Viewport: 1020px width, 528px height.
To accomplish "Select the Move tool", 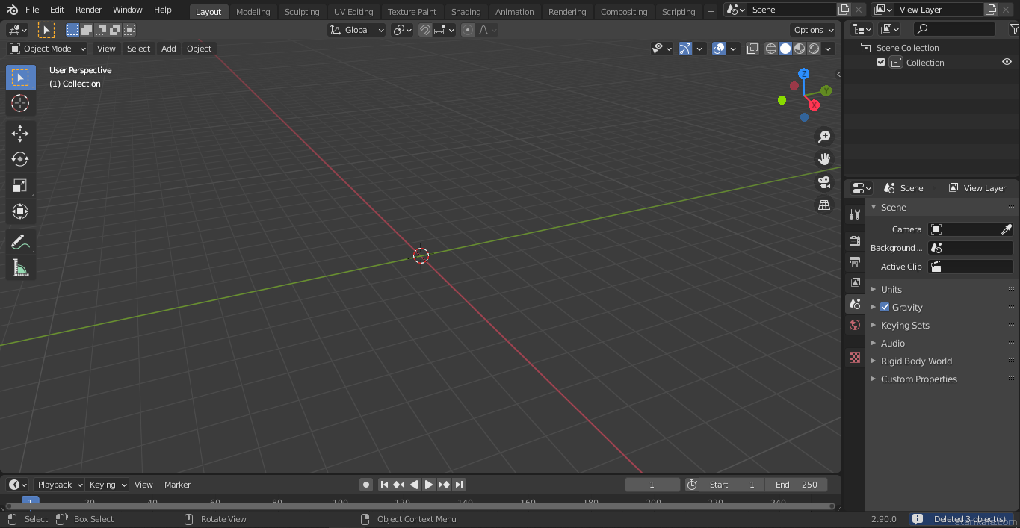I will (x=20, y=134).
